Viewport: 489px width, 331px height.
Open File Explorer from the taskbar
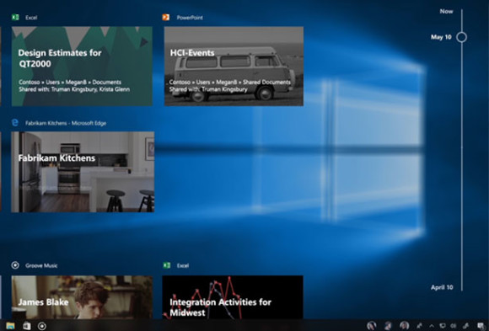click(10, 326)
